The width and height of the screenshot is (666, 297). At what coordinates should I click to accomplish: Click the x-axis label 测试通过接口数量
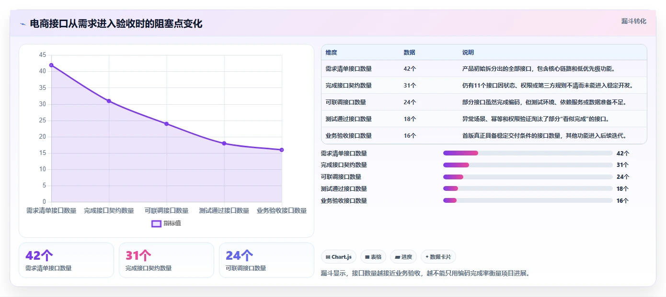[224, 210]
